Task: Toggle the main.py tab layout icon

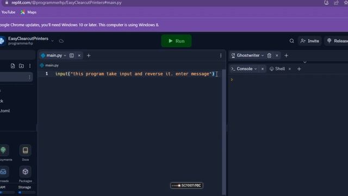Action: (x=71, y=56)
